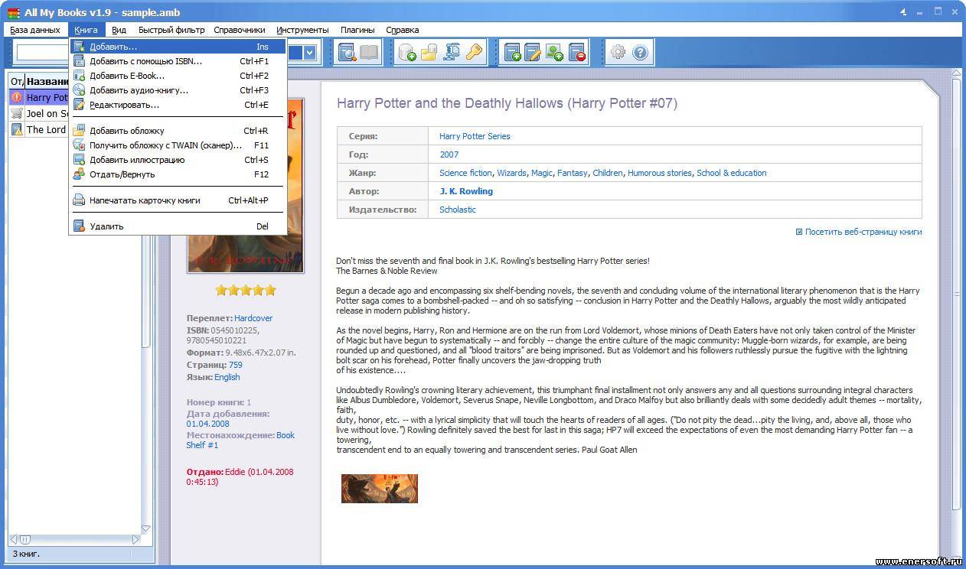
Task: Open the Инструменты menu
Action: [x=302, y=30]
